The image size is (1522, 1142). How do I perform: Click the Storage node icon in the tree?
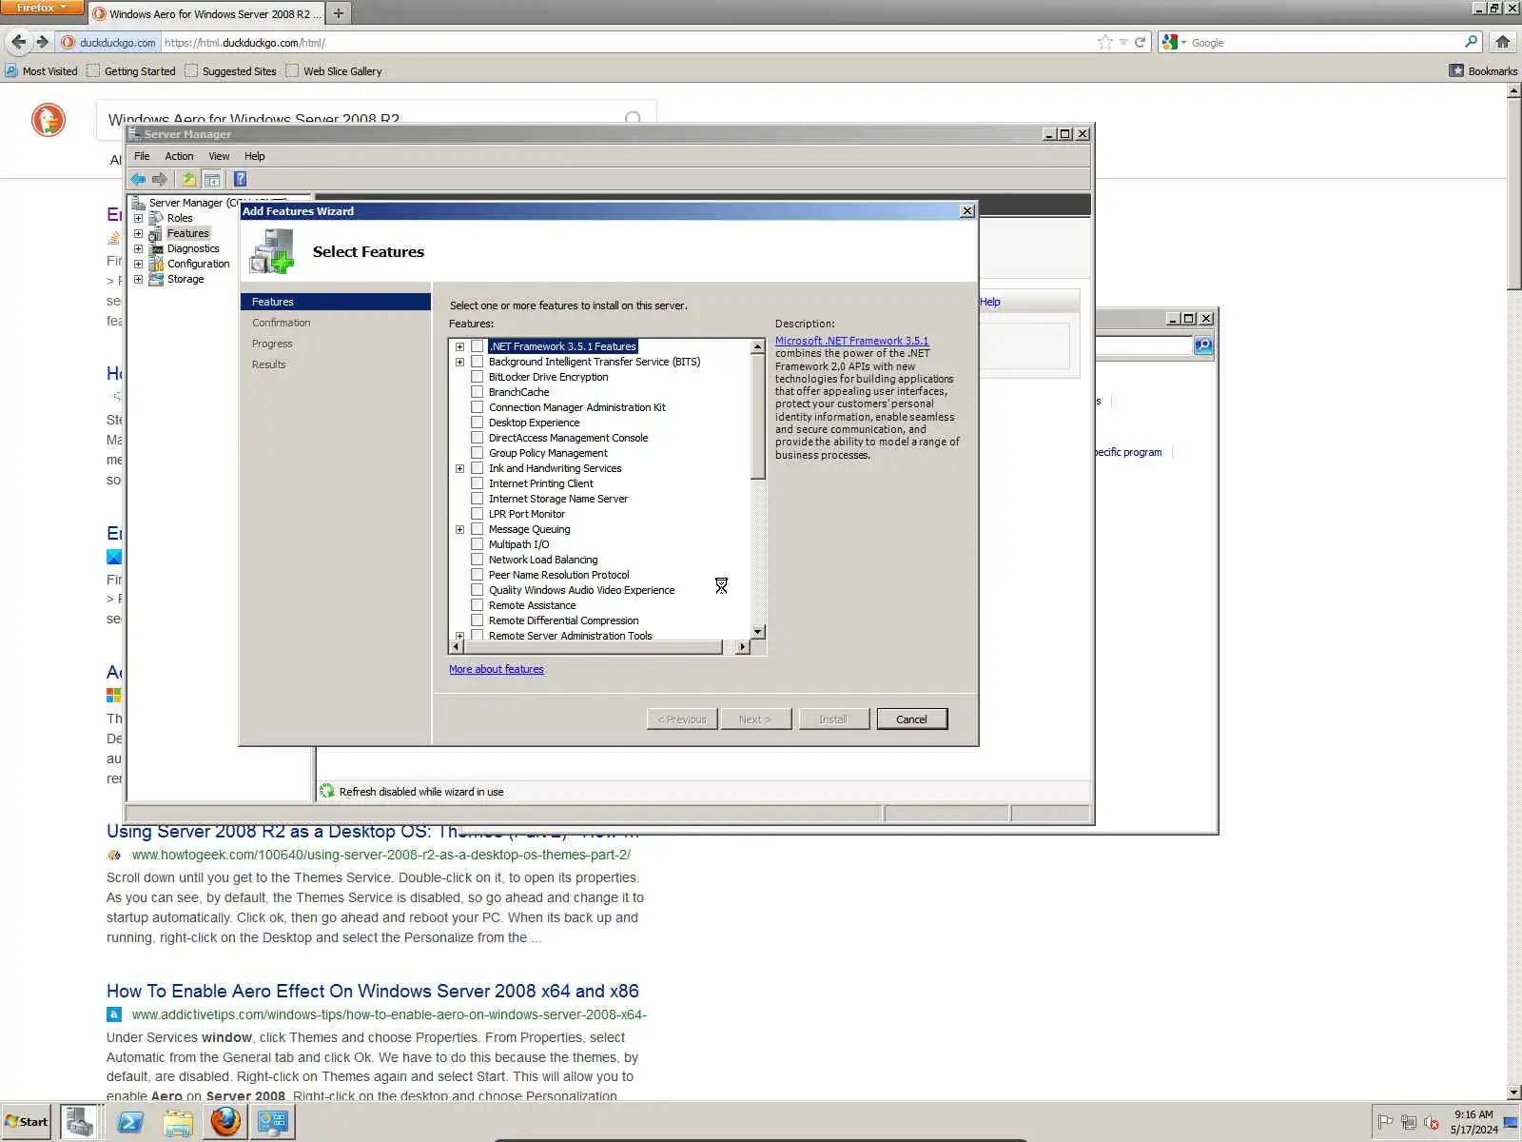point(156,279)
